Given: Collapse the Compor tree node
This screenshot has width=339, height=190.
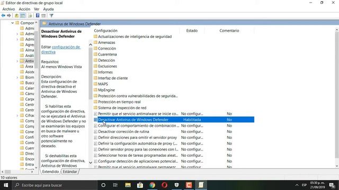Looking at the screenshot, I should (13, 23).
